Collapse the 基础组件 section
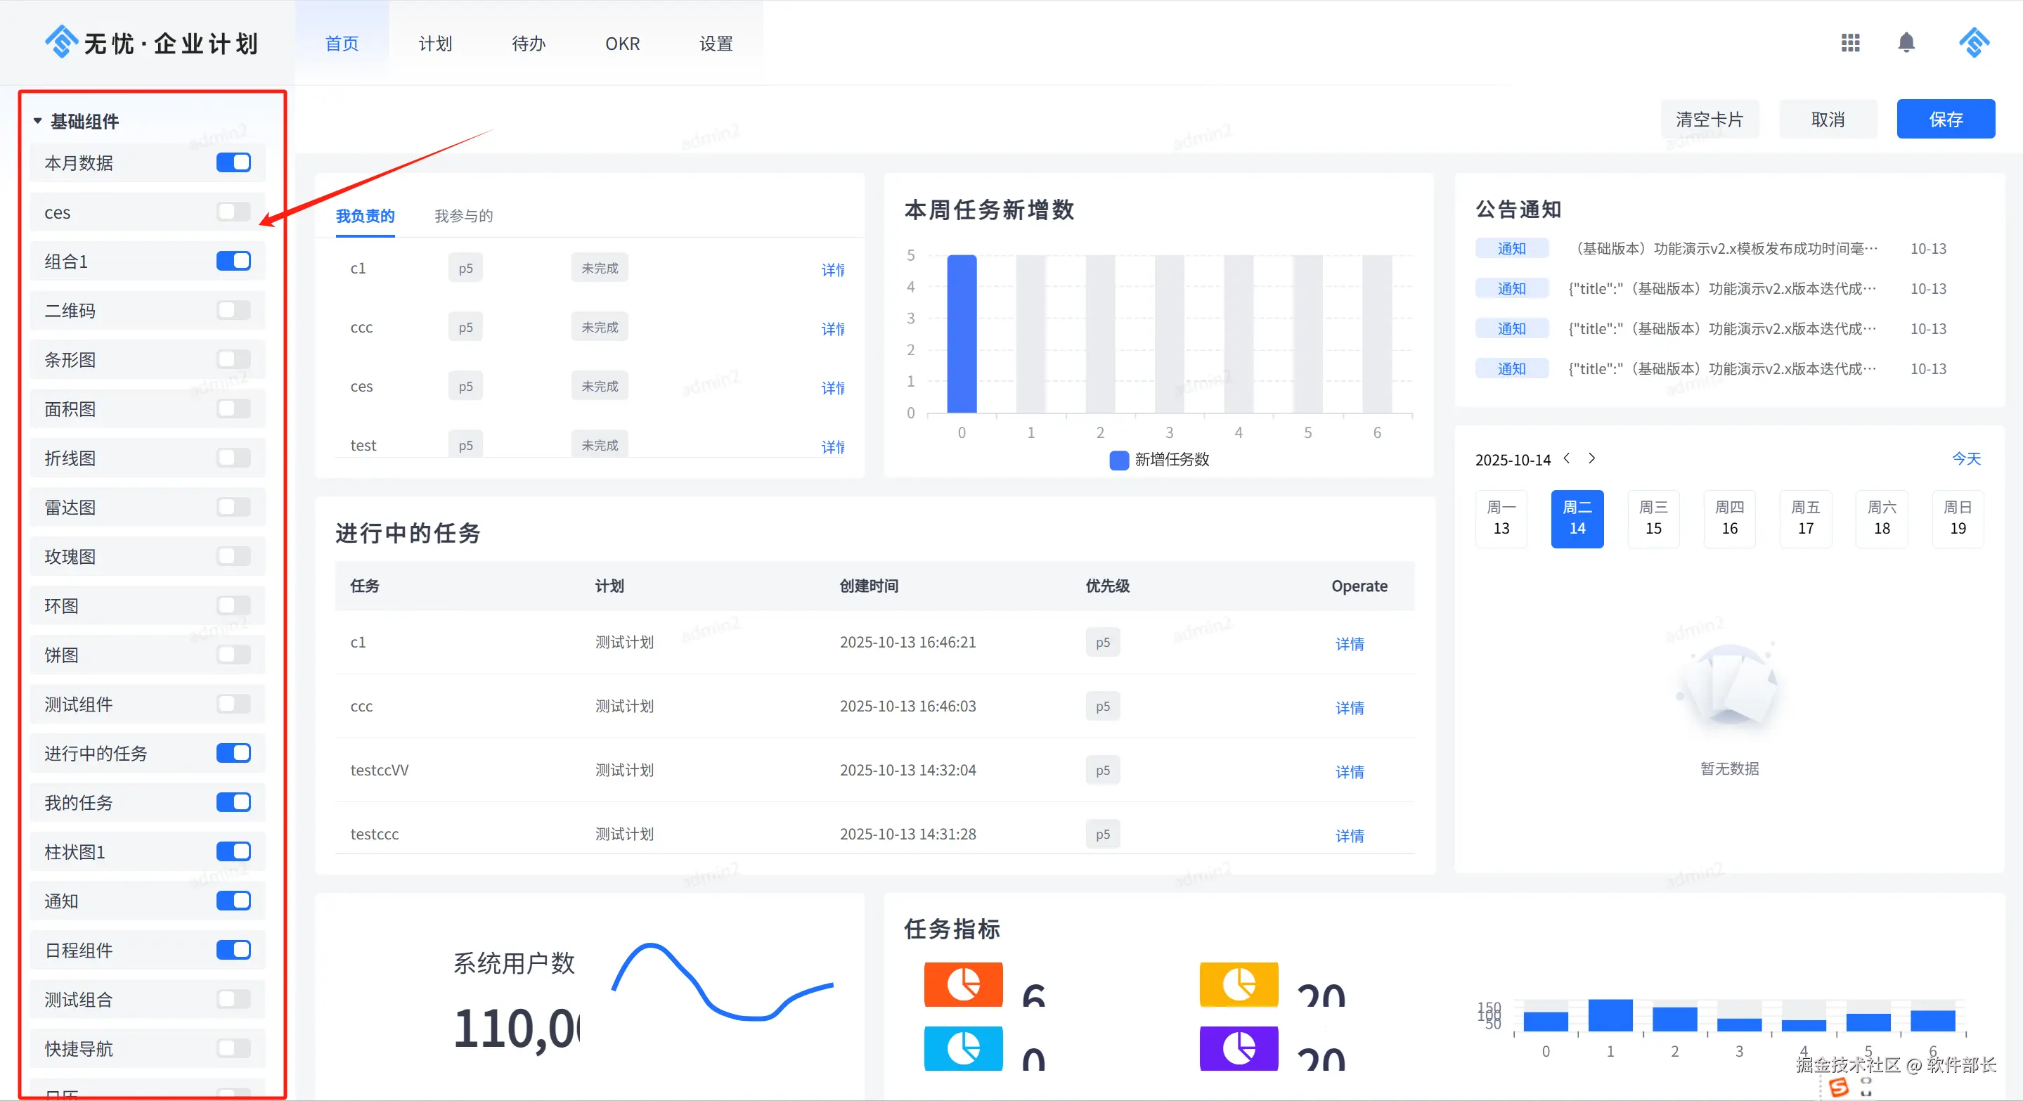The width and height of the screenshot is (2023, 1101). 38,121
